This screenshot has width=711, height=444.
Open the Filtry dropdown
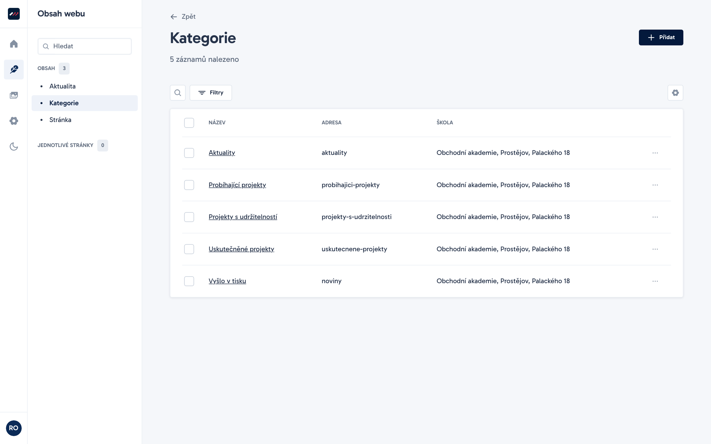point(211,93)
